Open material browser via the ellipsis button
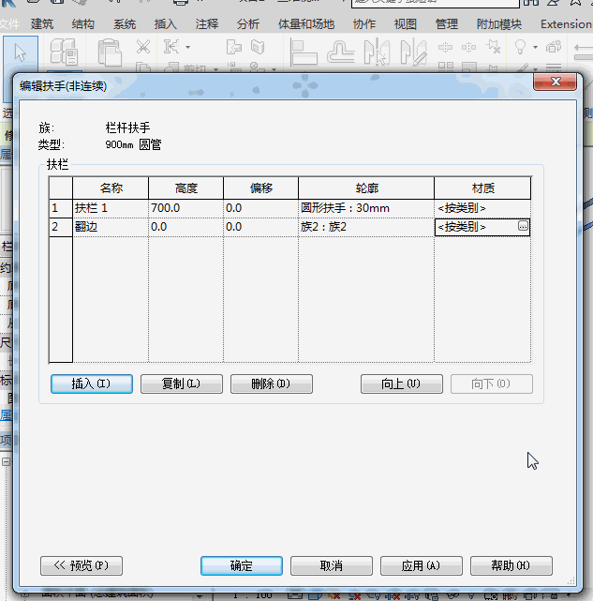593x601 pixels. pos(523,227)
